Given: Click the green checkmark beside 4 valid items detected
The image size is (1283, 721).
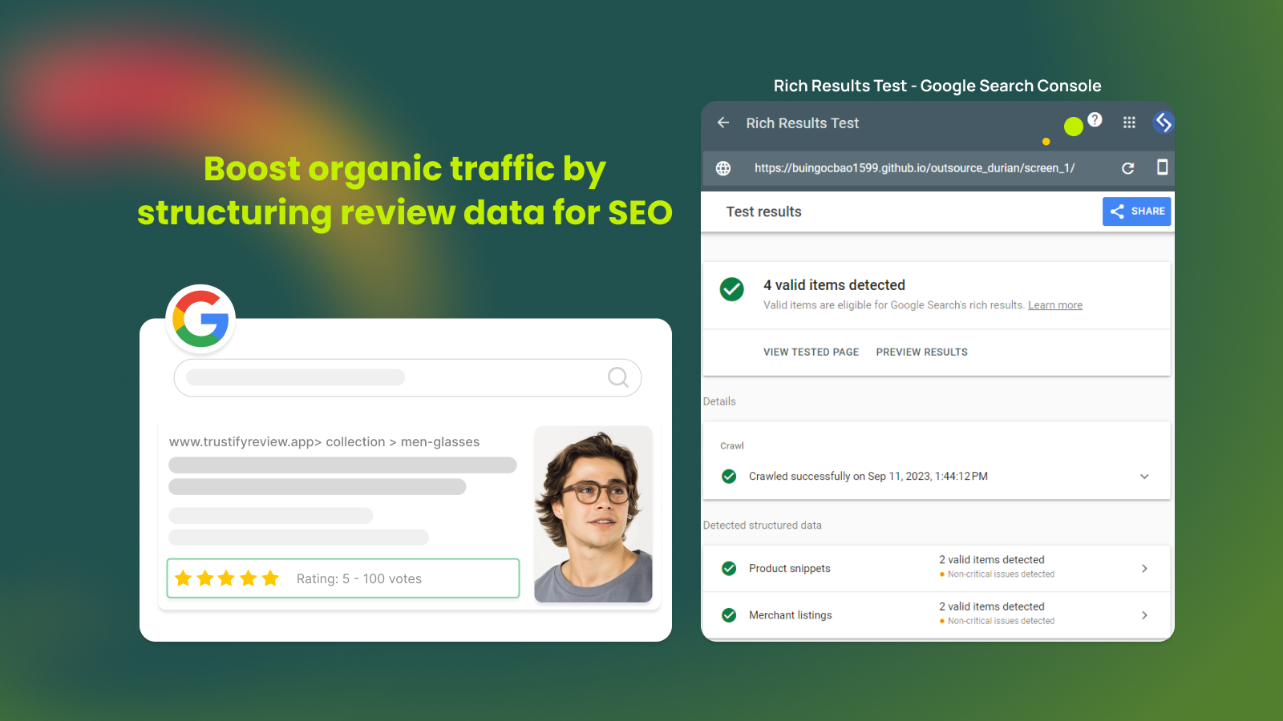Looking at the screenshot, I should 731,290.
